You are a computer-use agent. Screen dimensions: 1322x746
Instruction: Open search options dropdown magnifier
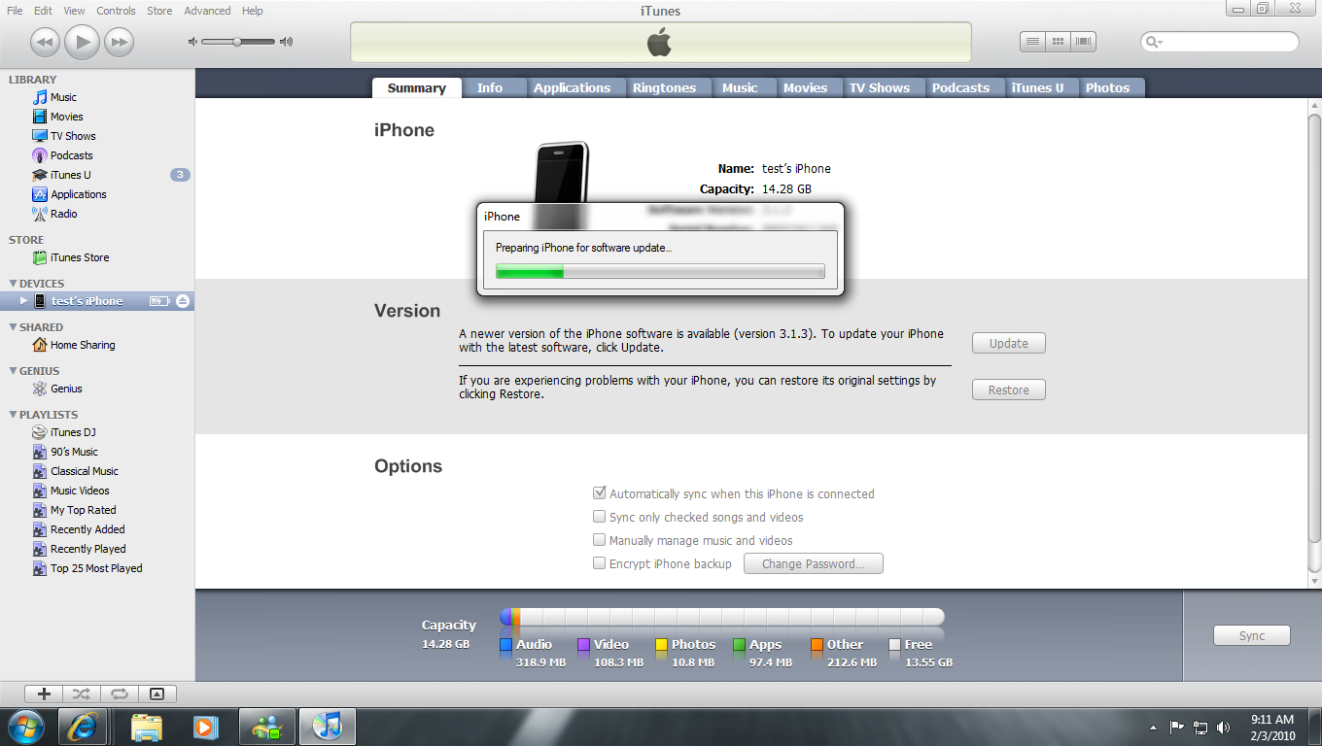(1154, 42)
